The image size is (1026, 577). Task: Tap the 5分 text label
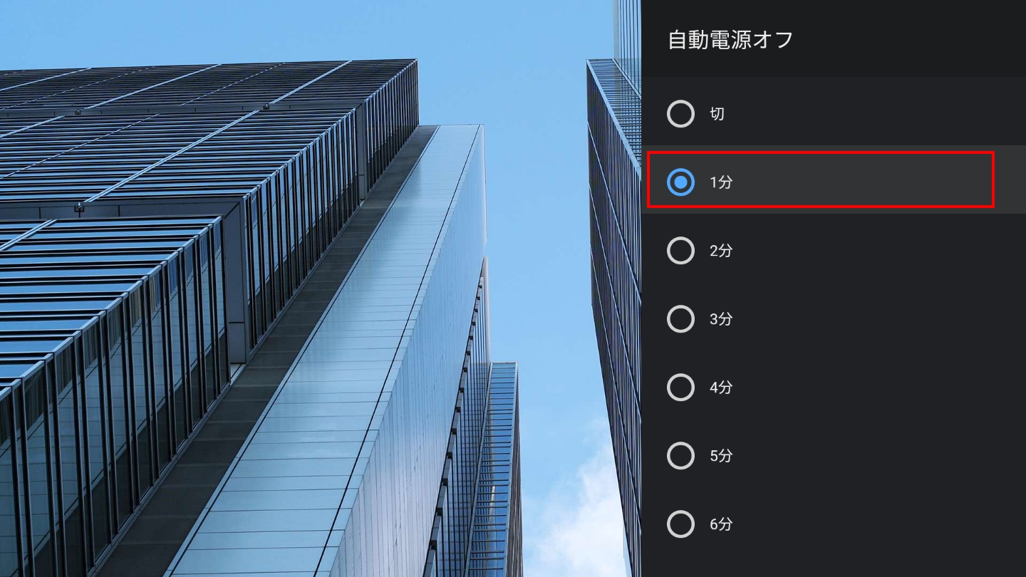click(x=720, y=456)
